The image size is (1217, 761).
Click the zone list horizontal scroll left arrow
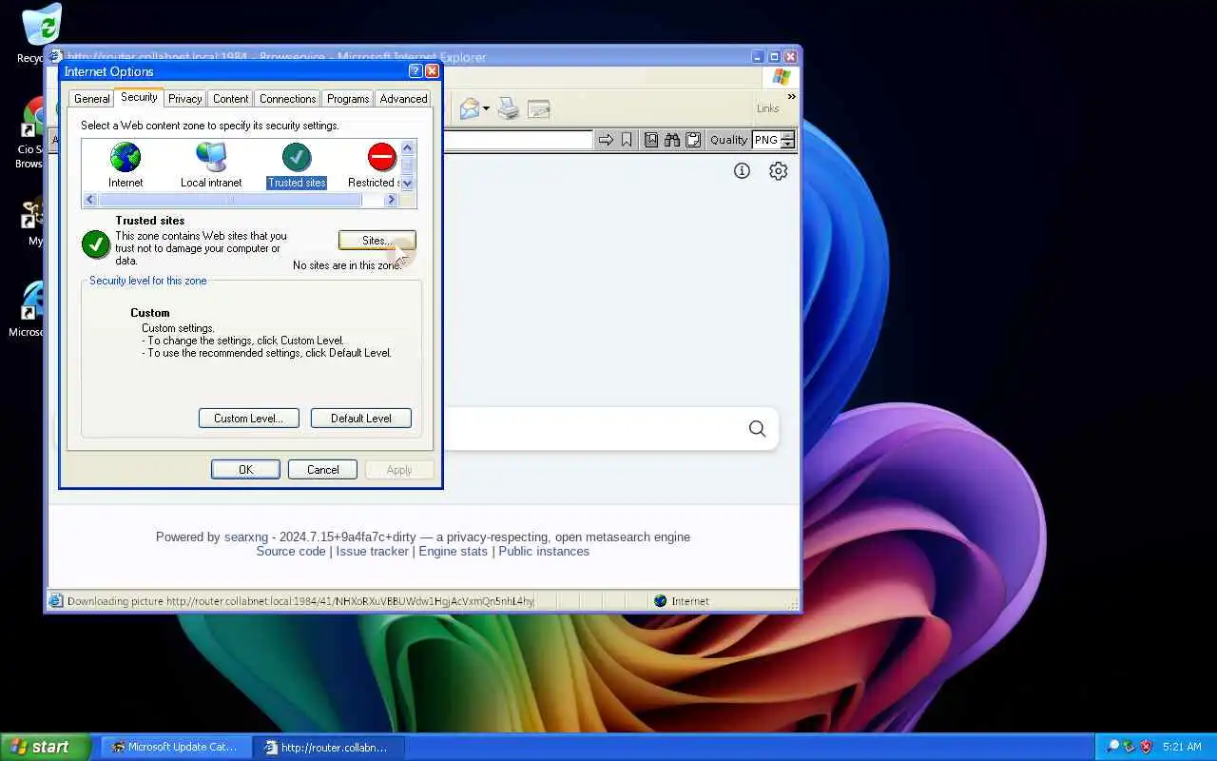click(x=90, y=200)
